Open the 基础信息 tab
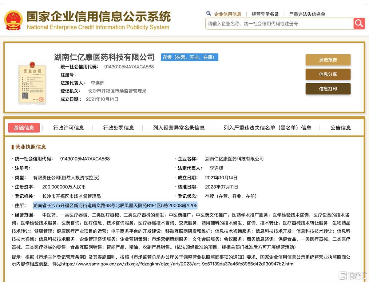 click(24, 128)
